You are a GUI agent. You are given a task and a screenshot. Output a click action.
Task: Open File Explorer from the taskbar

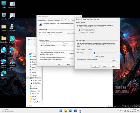66,111
